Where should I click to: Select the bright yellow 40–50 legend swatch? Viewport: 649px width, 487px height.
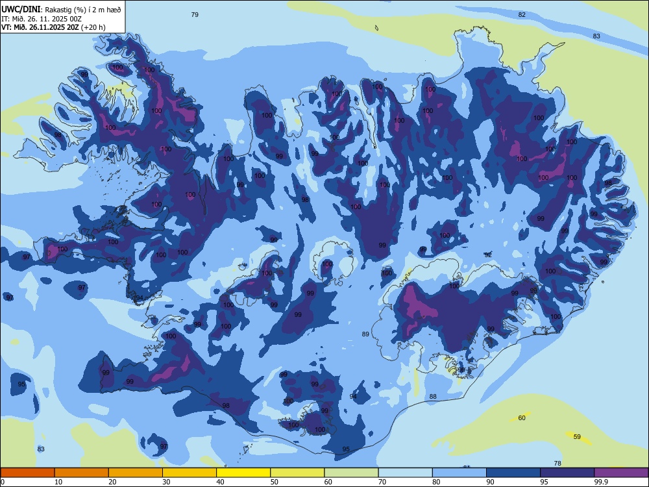coord(243,473)
